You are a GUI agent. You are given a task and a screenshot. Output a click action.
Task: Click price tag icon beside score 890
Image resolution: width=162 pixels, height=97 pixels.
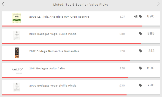[x=140, y=17]
